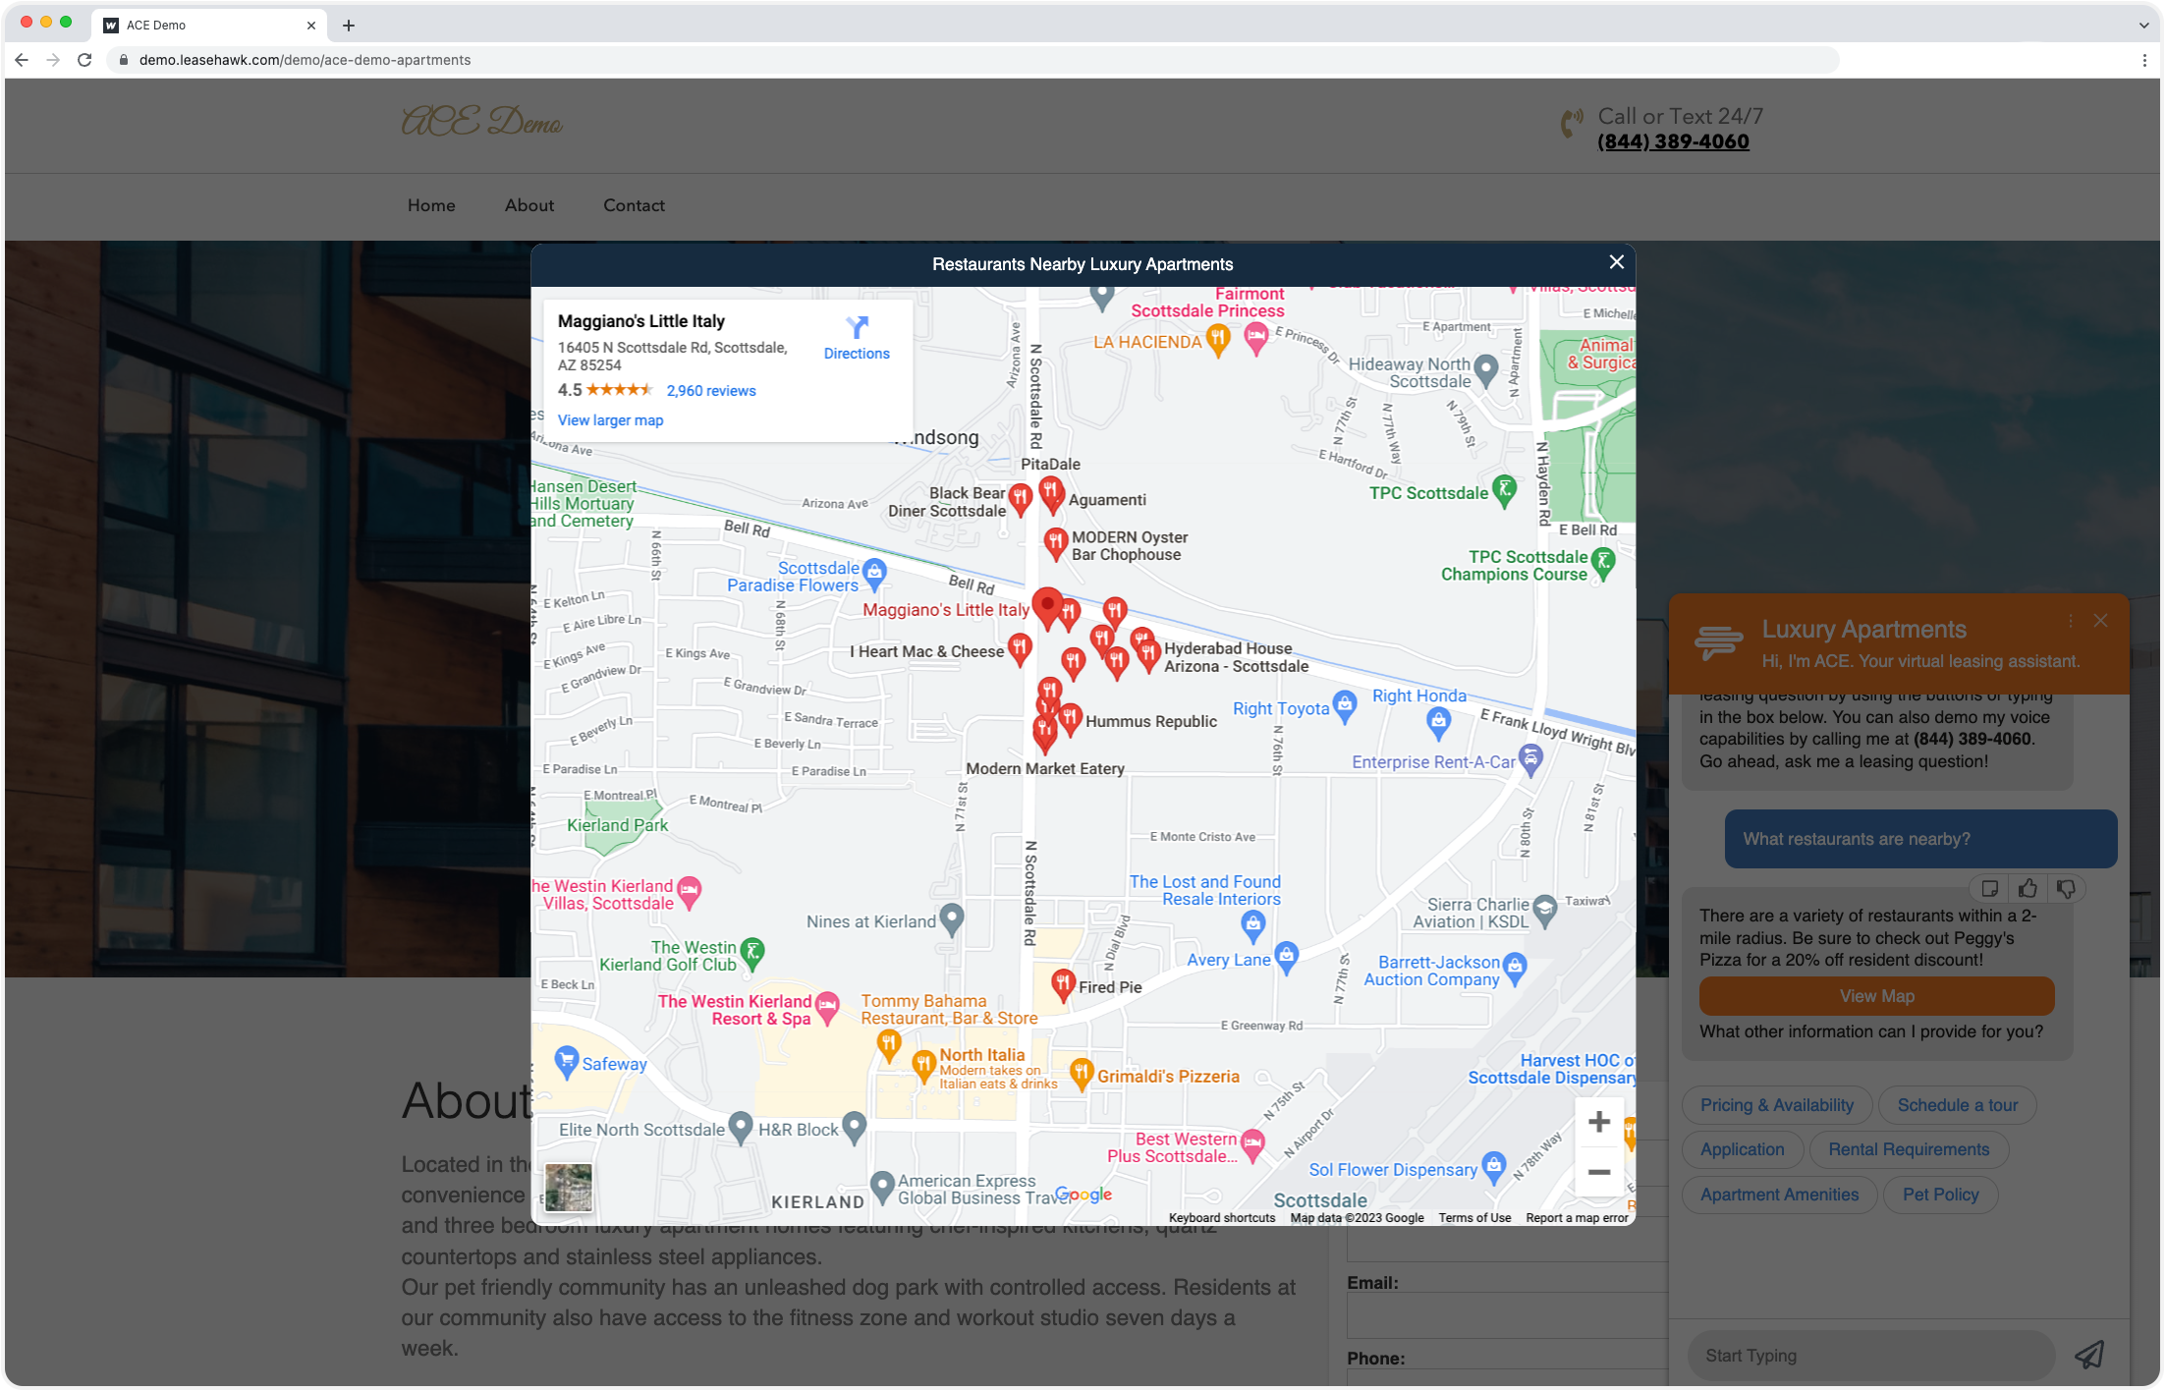Click the Directions arrow icon for Maggiano's
This screenshot has height=1391, width=2167.
(x=857, y=327)
